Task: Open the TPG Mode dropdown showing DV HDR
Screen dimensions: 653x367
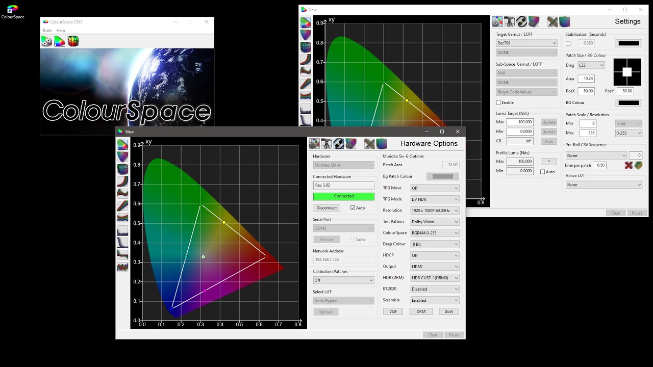Action: [435, 199]
